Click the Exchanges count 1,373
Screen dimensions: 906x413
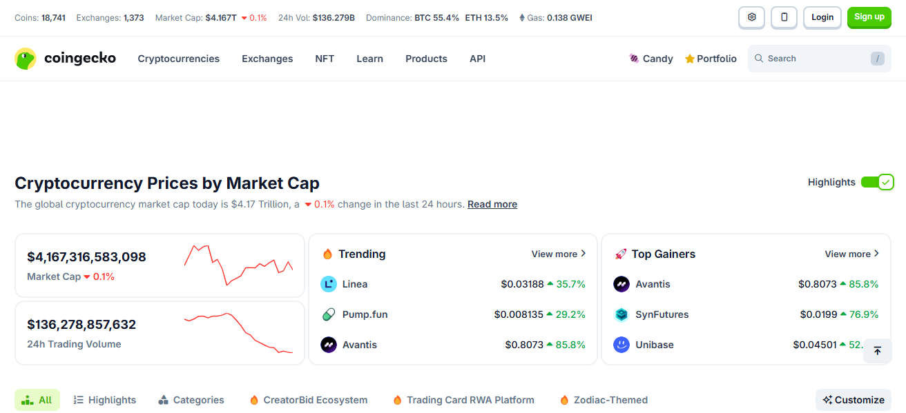click(134, 18)
